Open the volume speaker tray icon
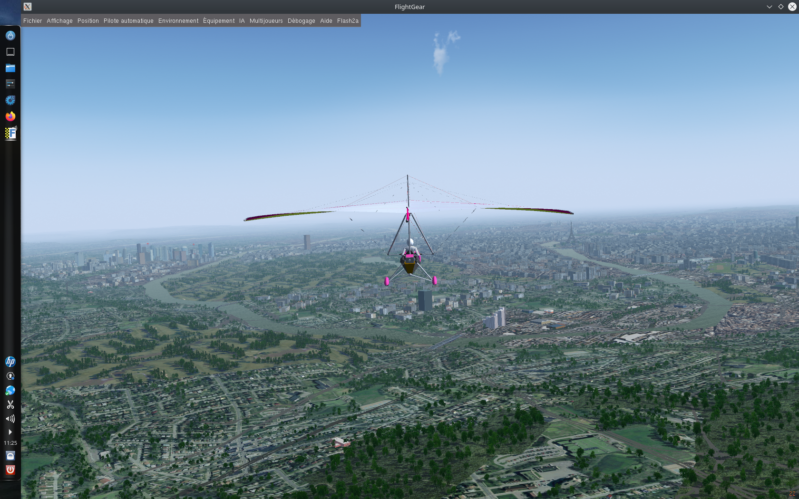 [x=10, y=419]
